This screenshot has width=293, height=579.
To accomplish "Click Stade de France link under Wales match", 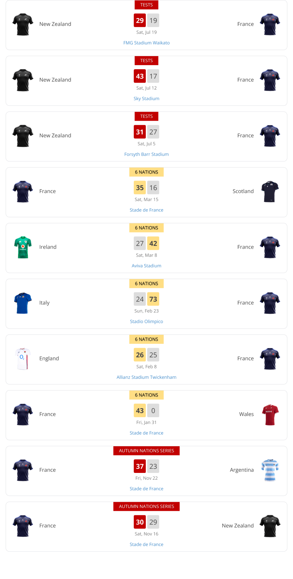I will coord(146,433).
